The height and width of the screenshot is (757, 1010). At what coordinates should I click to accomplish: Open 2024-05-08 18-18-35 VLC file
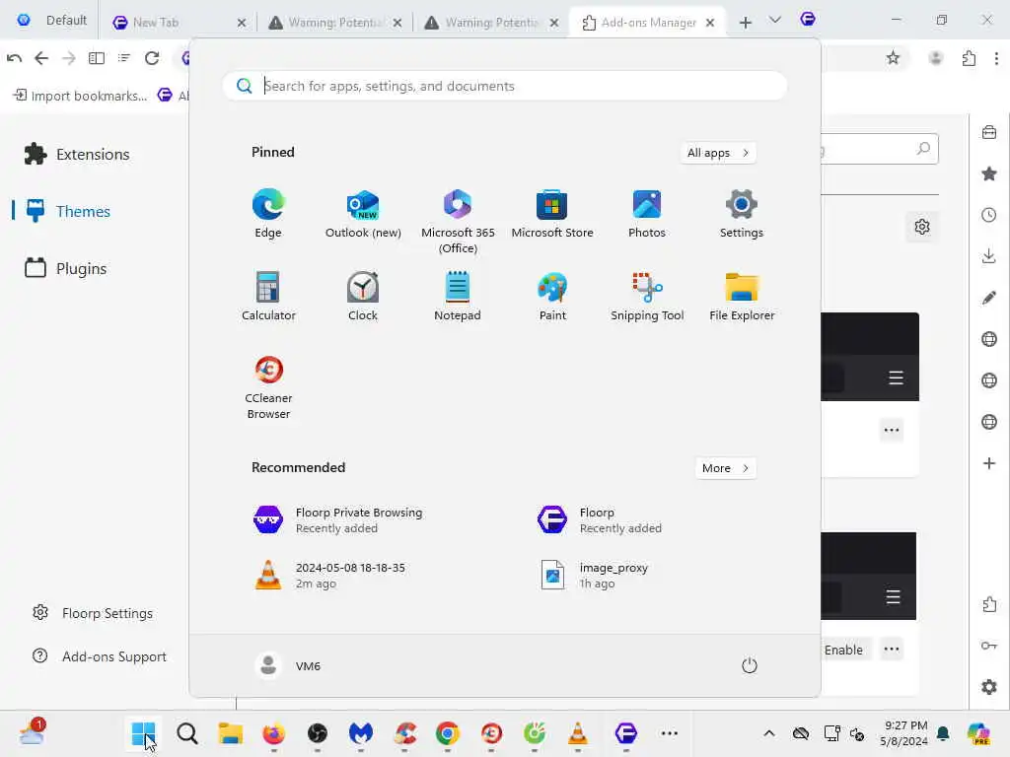(329, 575)
